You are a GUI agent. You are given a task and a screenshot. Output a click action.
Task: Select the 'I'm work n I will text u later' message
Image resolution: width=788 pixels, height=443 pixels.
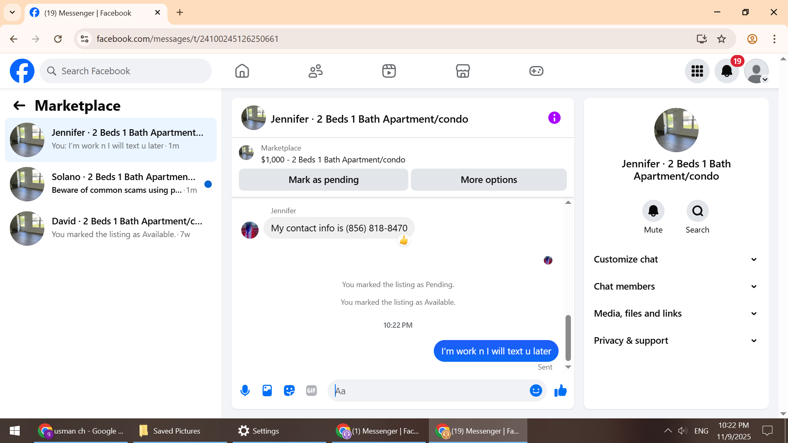tap(496, 351)
